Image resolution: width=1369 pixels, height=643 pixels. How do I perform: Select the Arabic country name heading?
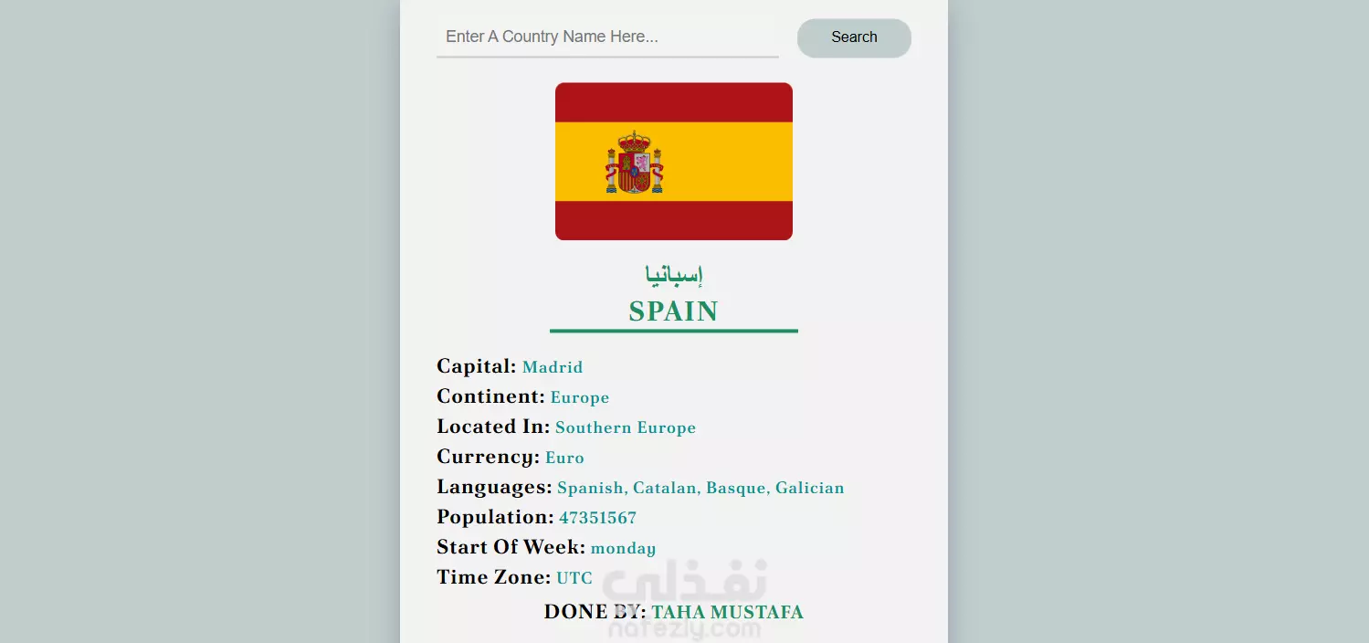[674, 273]
